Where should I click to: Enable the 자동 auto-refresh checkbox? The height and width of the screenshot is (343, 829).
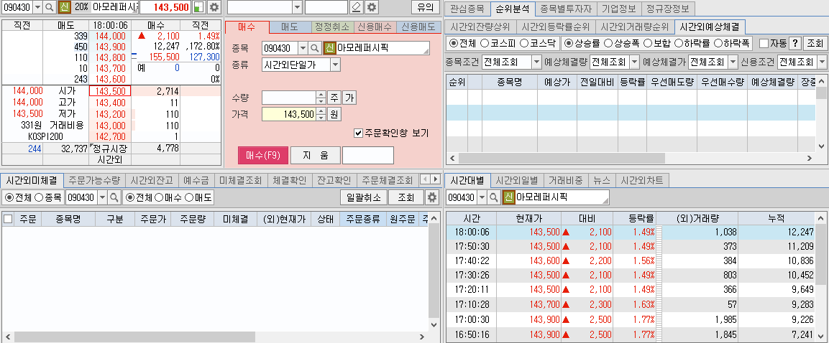[x=764, y=43]
